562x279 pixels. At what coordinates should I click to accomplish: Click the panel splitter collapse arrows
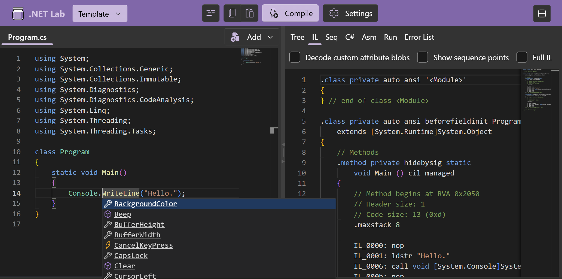coord(283,153)
